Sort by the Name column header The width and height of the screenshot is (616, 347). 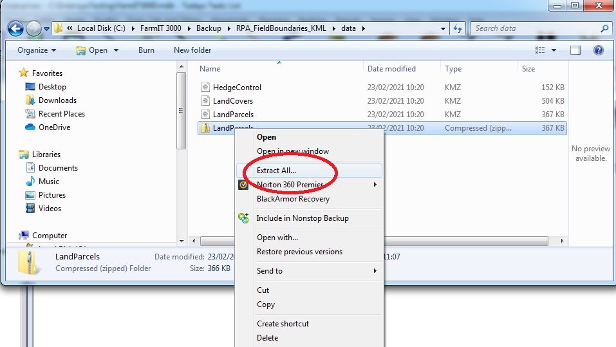(210, 69)
